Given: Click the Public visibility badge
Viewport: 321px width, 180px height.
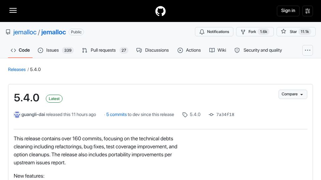Looking at the screenshot, I should 76,32.
